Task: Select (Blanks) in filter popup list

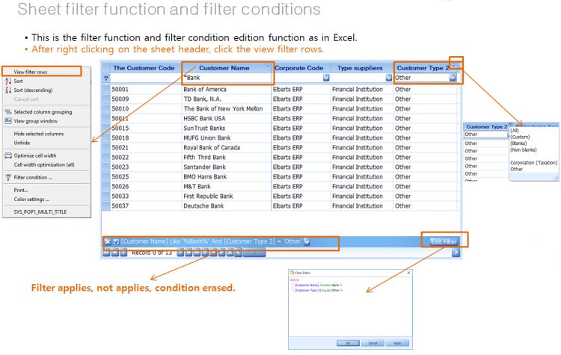Action: pyautogui.click(x=518, y=143)
